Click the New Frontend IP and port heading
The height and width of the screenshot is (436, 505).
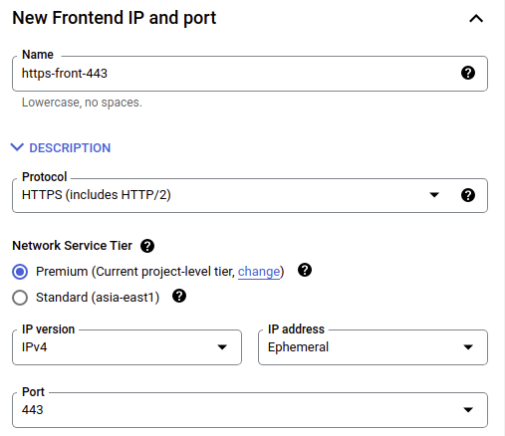click(x=115, y=18)
